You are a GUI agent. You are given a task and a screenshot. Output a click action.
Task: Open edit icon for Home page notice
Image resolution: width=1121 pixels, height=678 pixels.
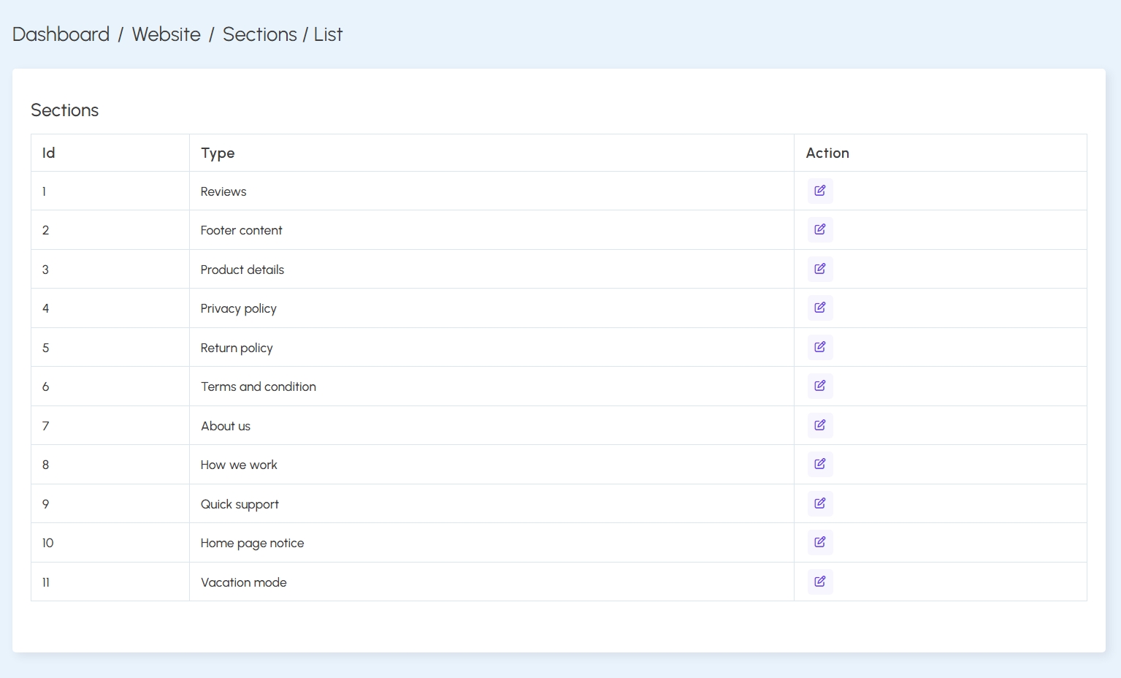[820, 542]
